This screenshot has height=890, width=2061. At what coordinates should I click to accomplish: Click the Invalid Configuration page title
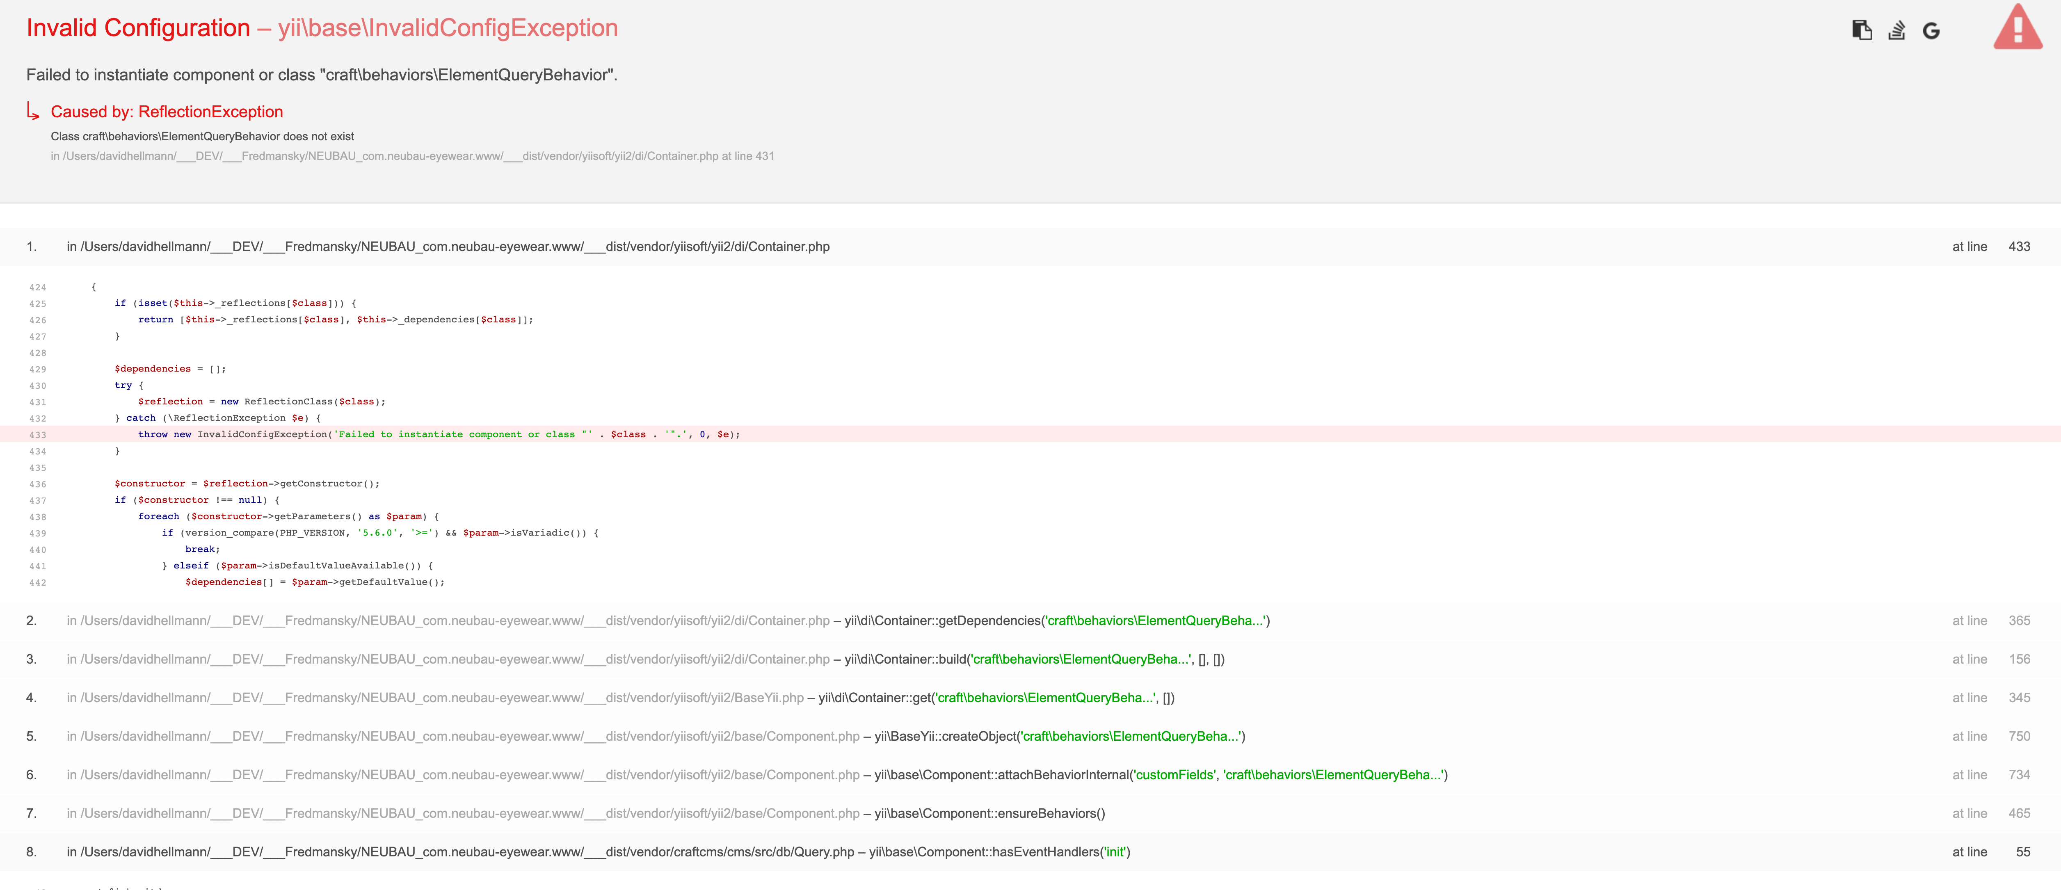coord(137,27)
